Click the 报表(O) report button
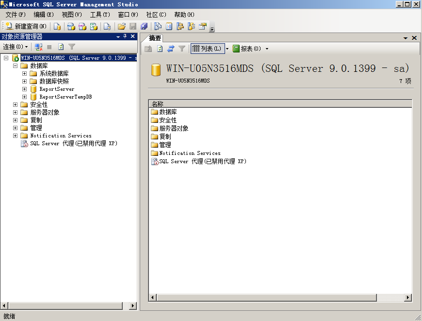 coord(247,49)
